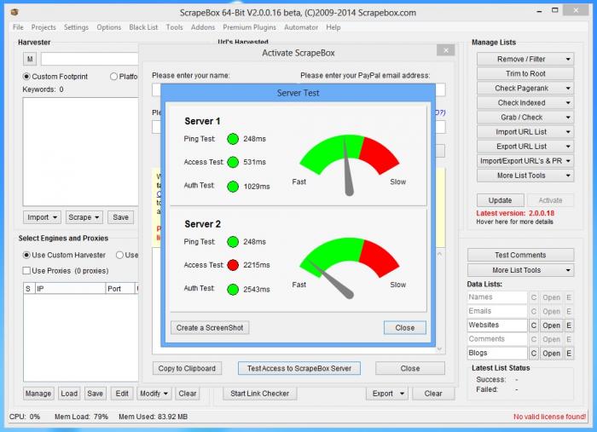Open the harvester Import dropdown button
The height and width of the screenshot is (432, 597).
42,217
